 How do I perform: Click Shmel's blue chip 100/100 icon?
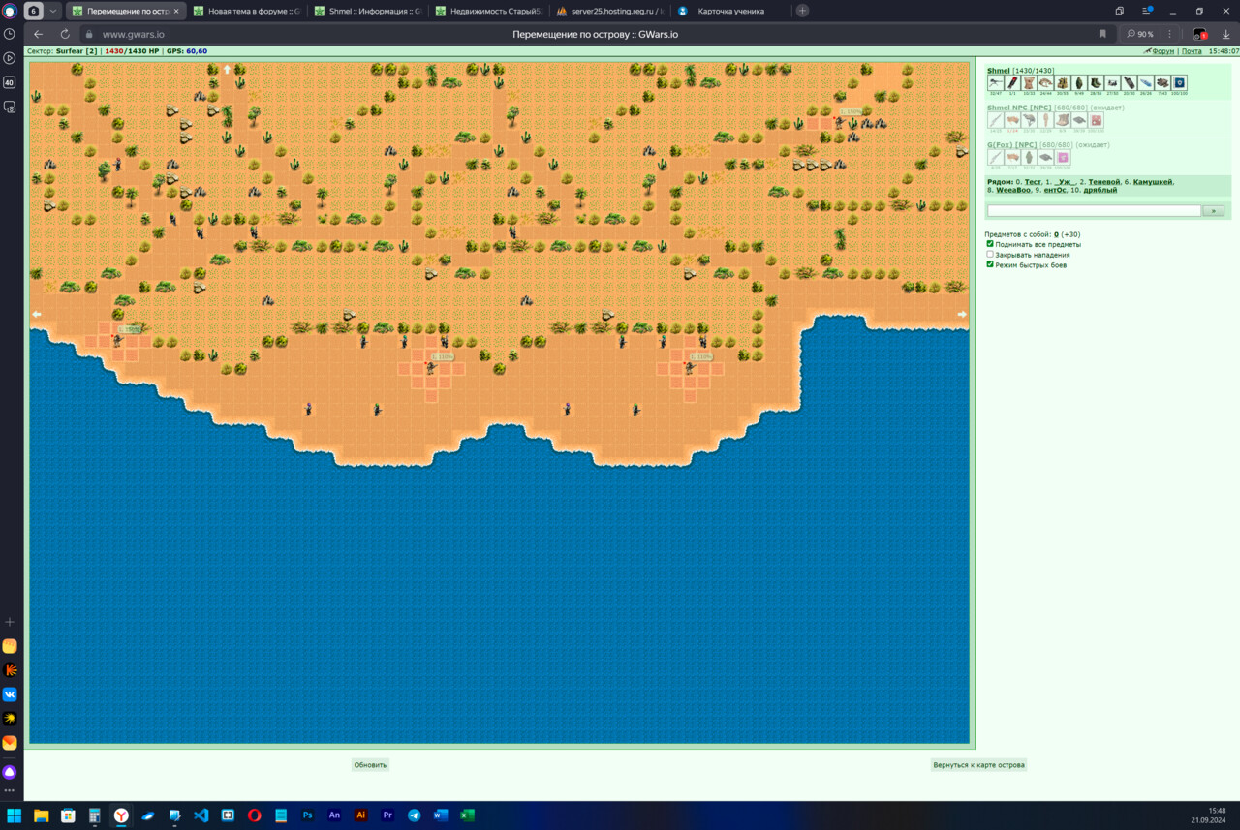(x=1179, y=82)
